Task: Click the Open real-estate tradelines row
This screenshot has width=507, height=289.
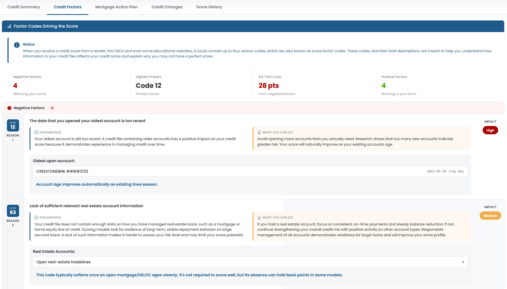Action: [250, 262]
